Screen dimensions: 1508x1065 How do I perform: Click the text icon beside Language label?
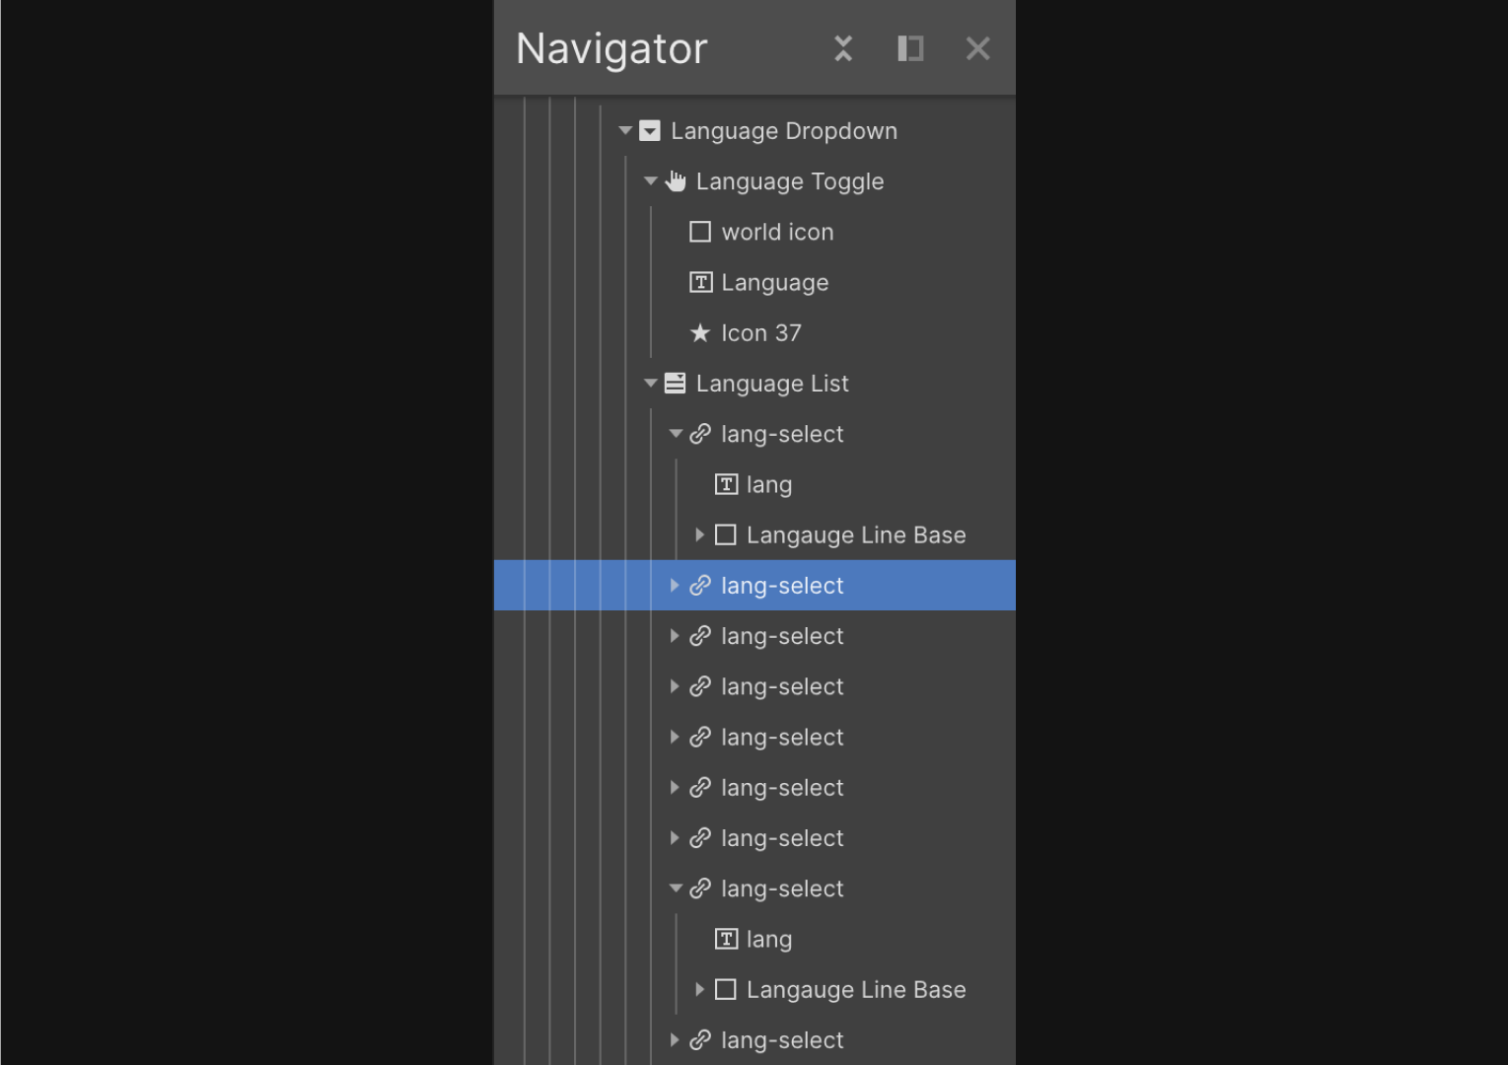[x=700, y=282]
